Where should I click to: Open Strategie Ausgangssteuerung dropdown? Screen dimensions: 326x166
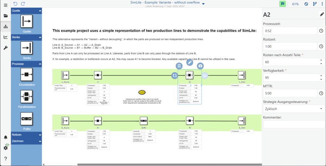pyautogui.click(x=294, y=109)
